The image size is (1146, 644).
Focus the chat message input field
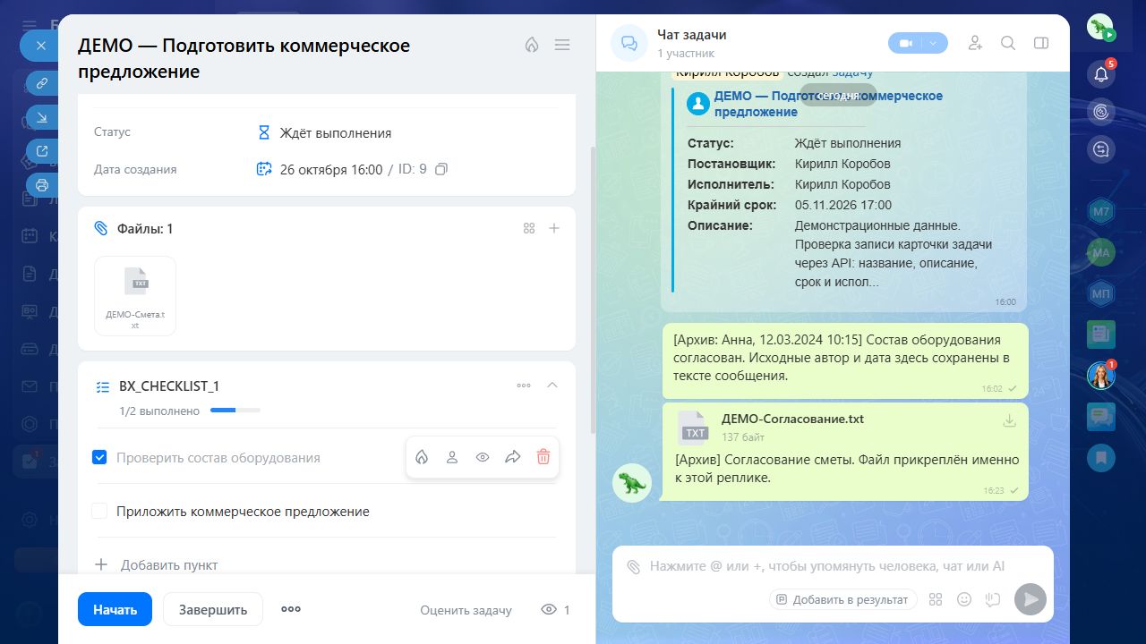click(x=827, y=566)
